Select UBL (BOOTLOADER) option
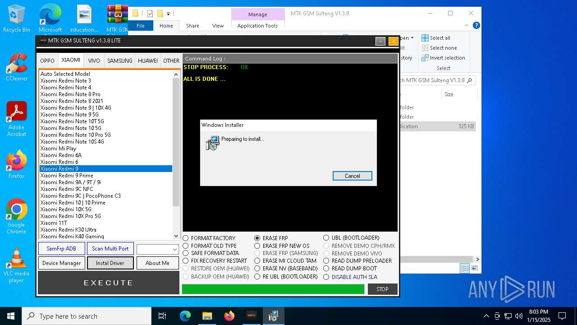The image size is (577, 325). pyautogui.click(x=351, y=238)
